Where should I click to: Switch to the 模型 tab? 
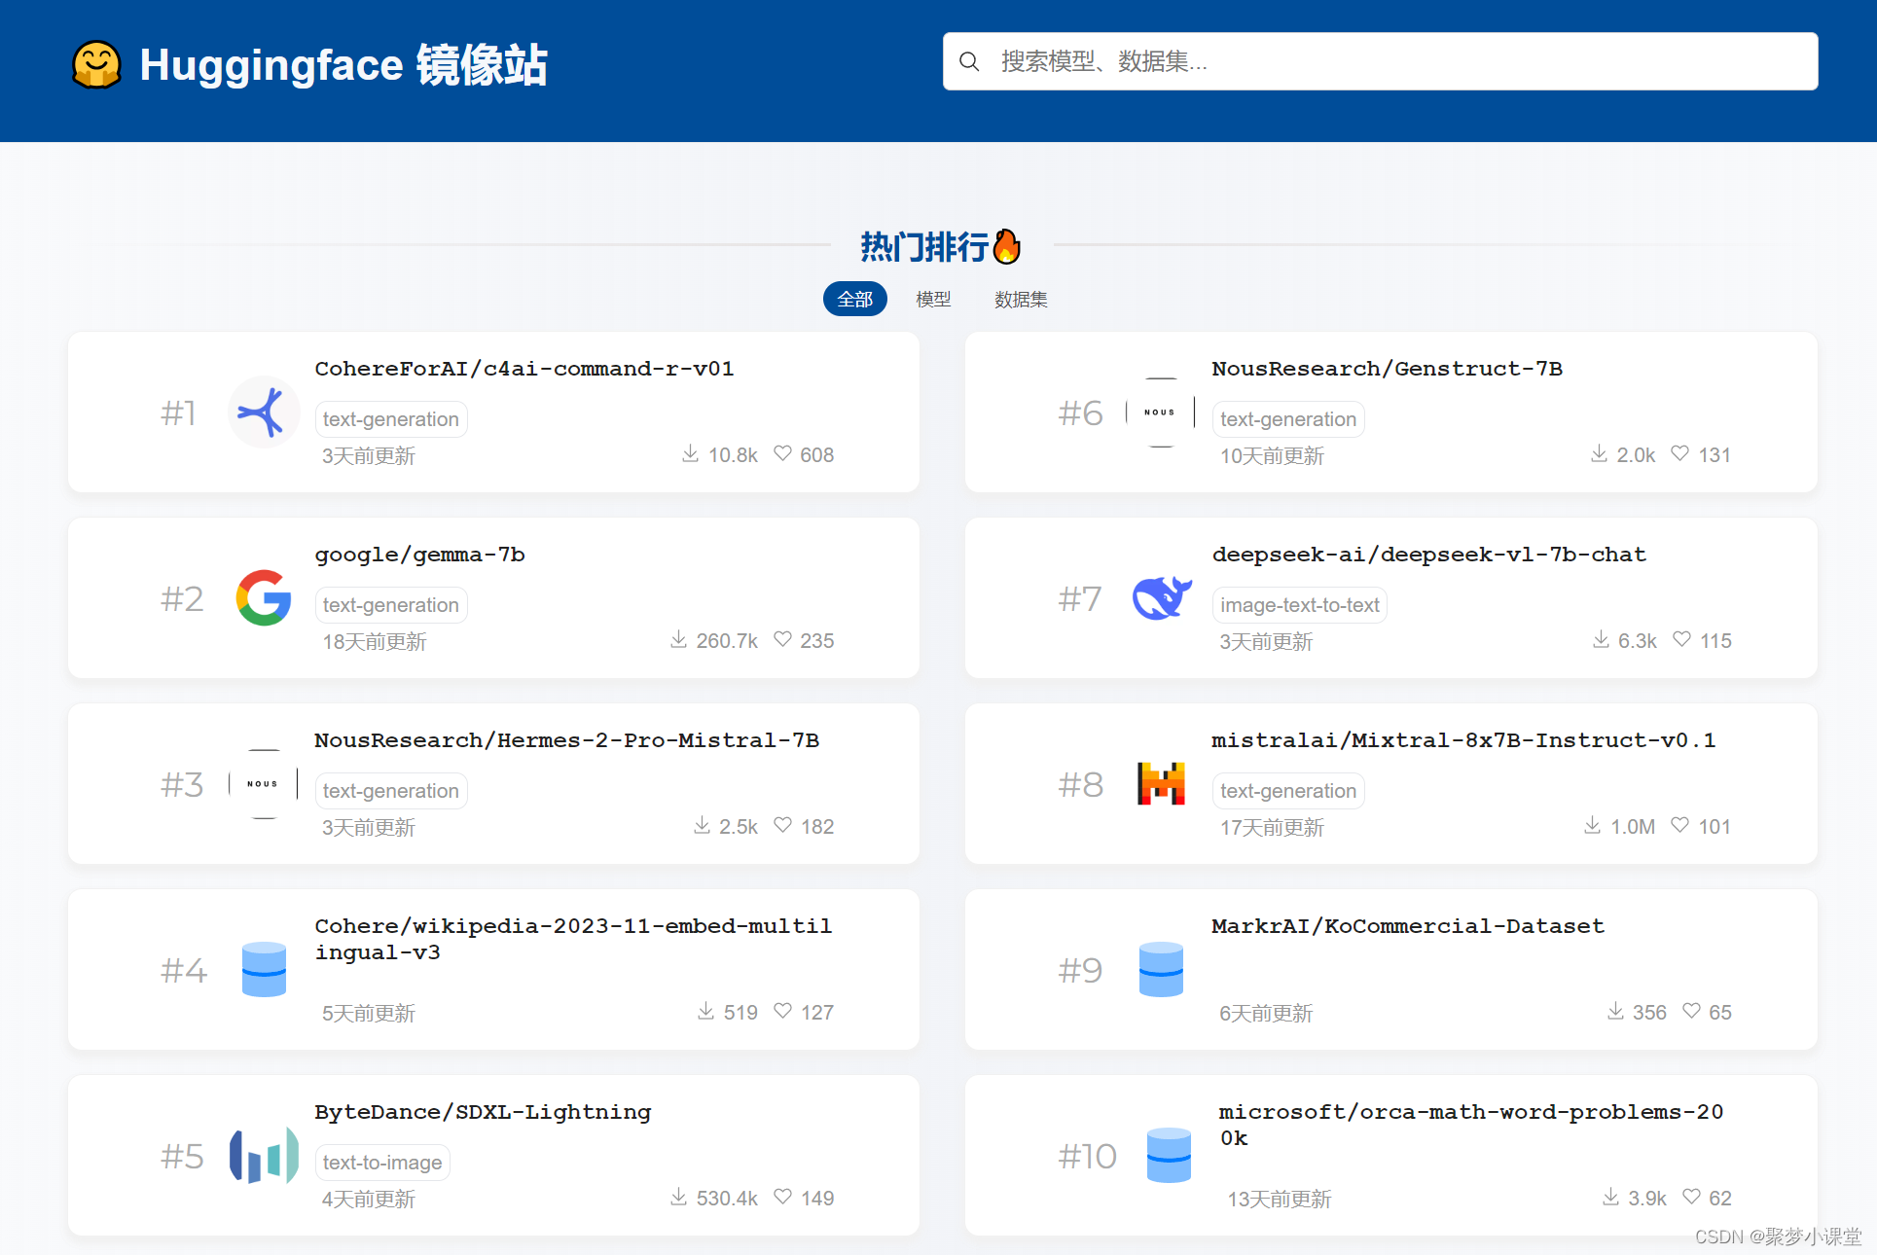[x=933, y=300]
